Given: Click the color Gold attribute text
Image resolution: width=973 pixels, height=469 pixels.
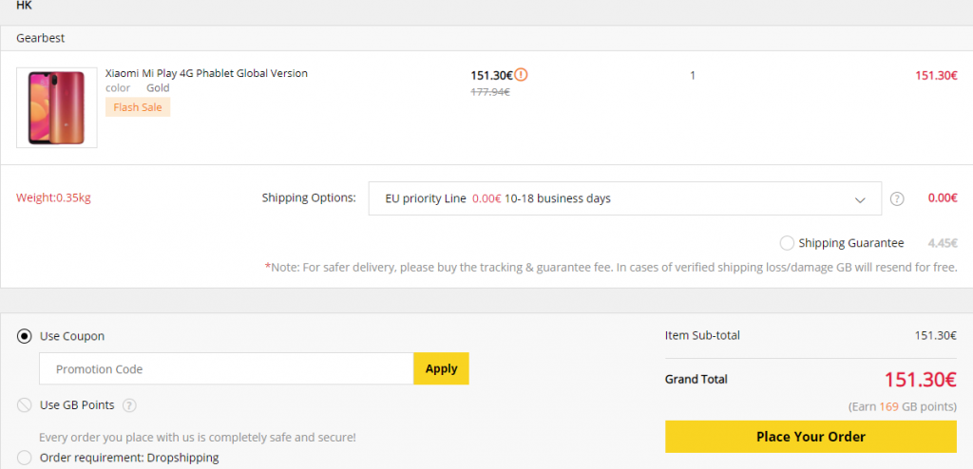Looking at the screenshot, I should (x=138, y=88).
